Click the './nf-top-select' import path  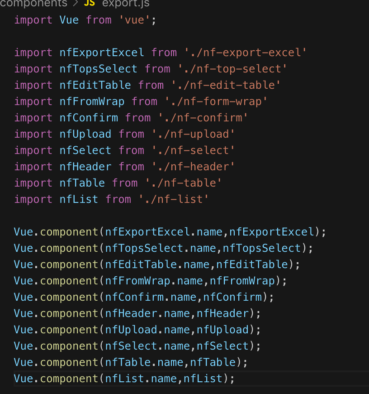[x=232, y=69]
